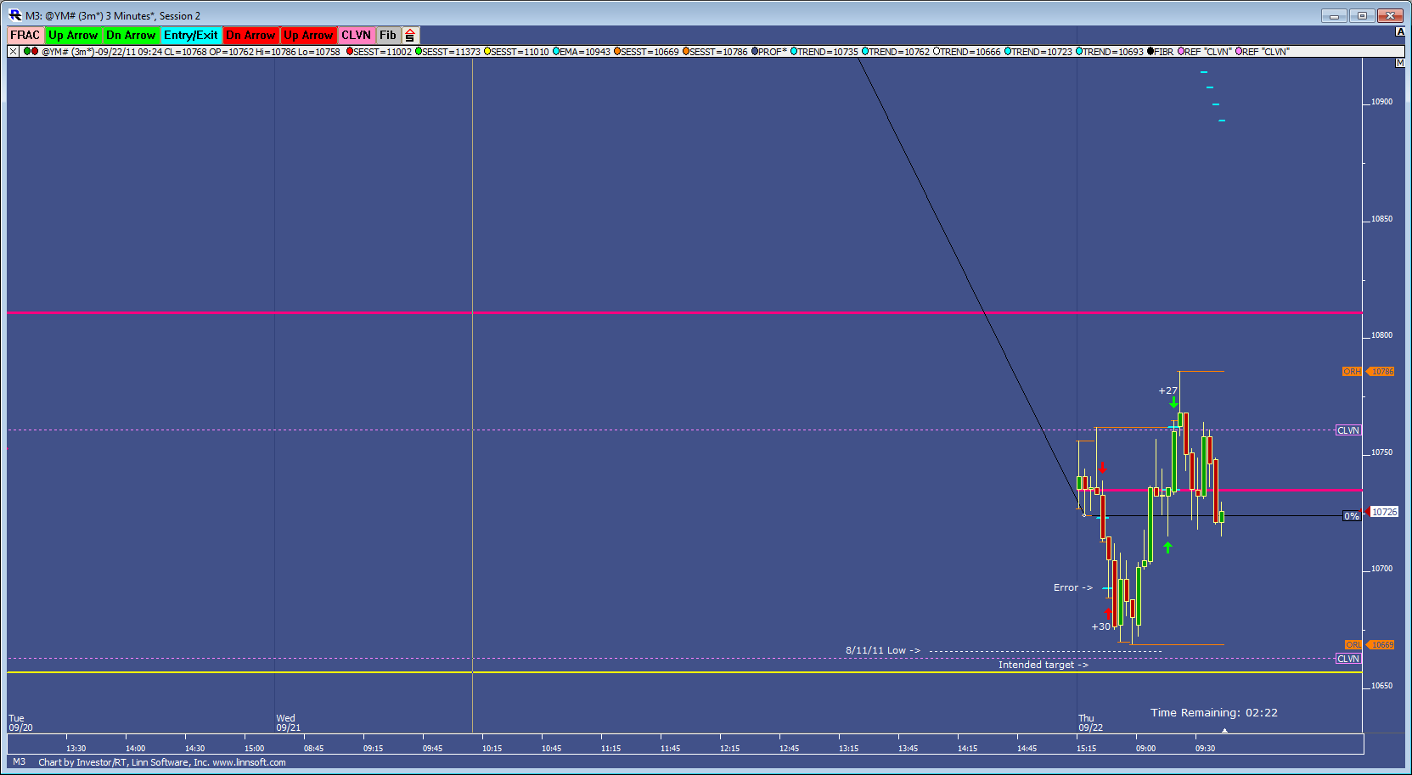Screen dimensions: 1412x775
Task: Close the chart legend with X box
Action: click(13, 52)
